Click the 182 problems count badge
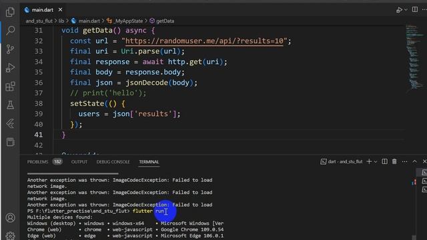The image size is (427, 240). (57, 162)
